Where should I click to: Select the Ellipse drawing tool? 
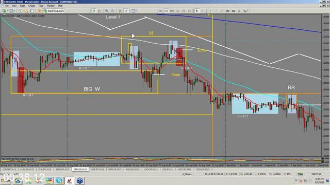227,11
